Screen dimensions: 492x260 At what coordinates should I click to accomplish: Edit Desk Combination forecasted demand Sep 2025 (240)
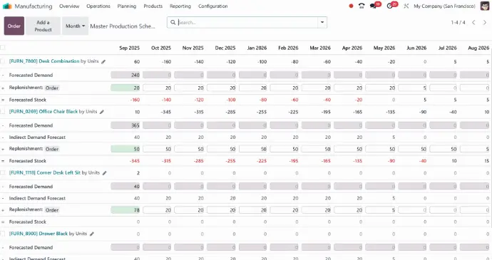(x=125, y=75)
